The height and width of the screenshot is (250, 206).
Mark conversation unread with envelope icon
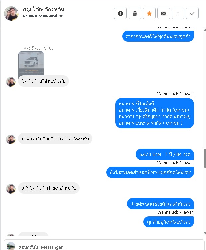(164, 13)
